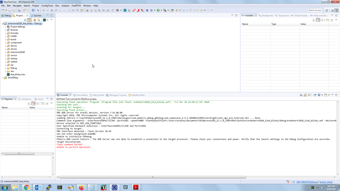Open the File menu

[x=3, y=6]
